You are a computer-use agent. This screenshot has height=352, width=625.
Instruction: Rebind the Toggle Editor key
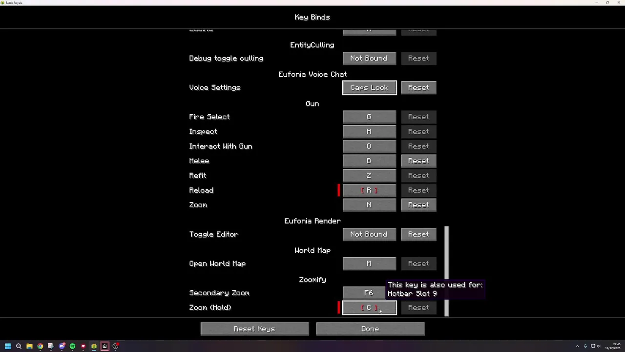click(369, 234)
